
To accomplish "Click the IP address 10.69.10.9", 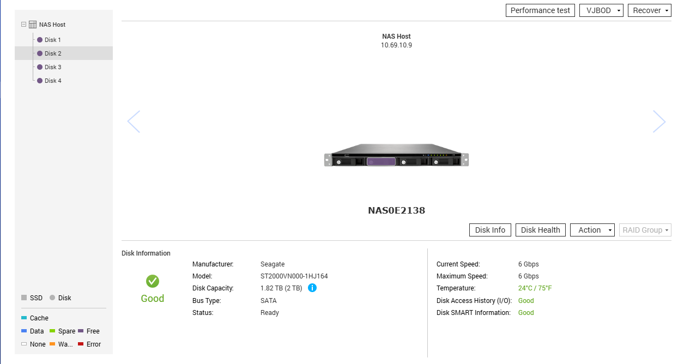I will point(396,45).
